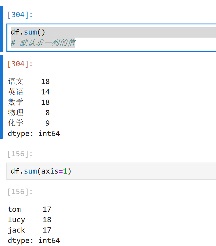Click dtype: int64 under the 化学 row
Viewport: 216px width, 246px height.
click(34, 134)
